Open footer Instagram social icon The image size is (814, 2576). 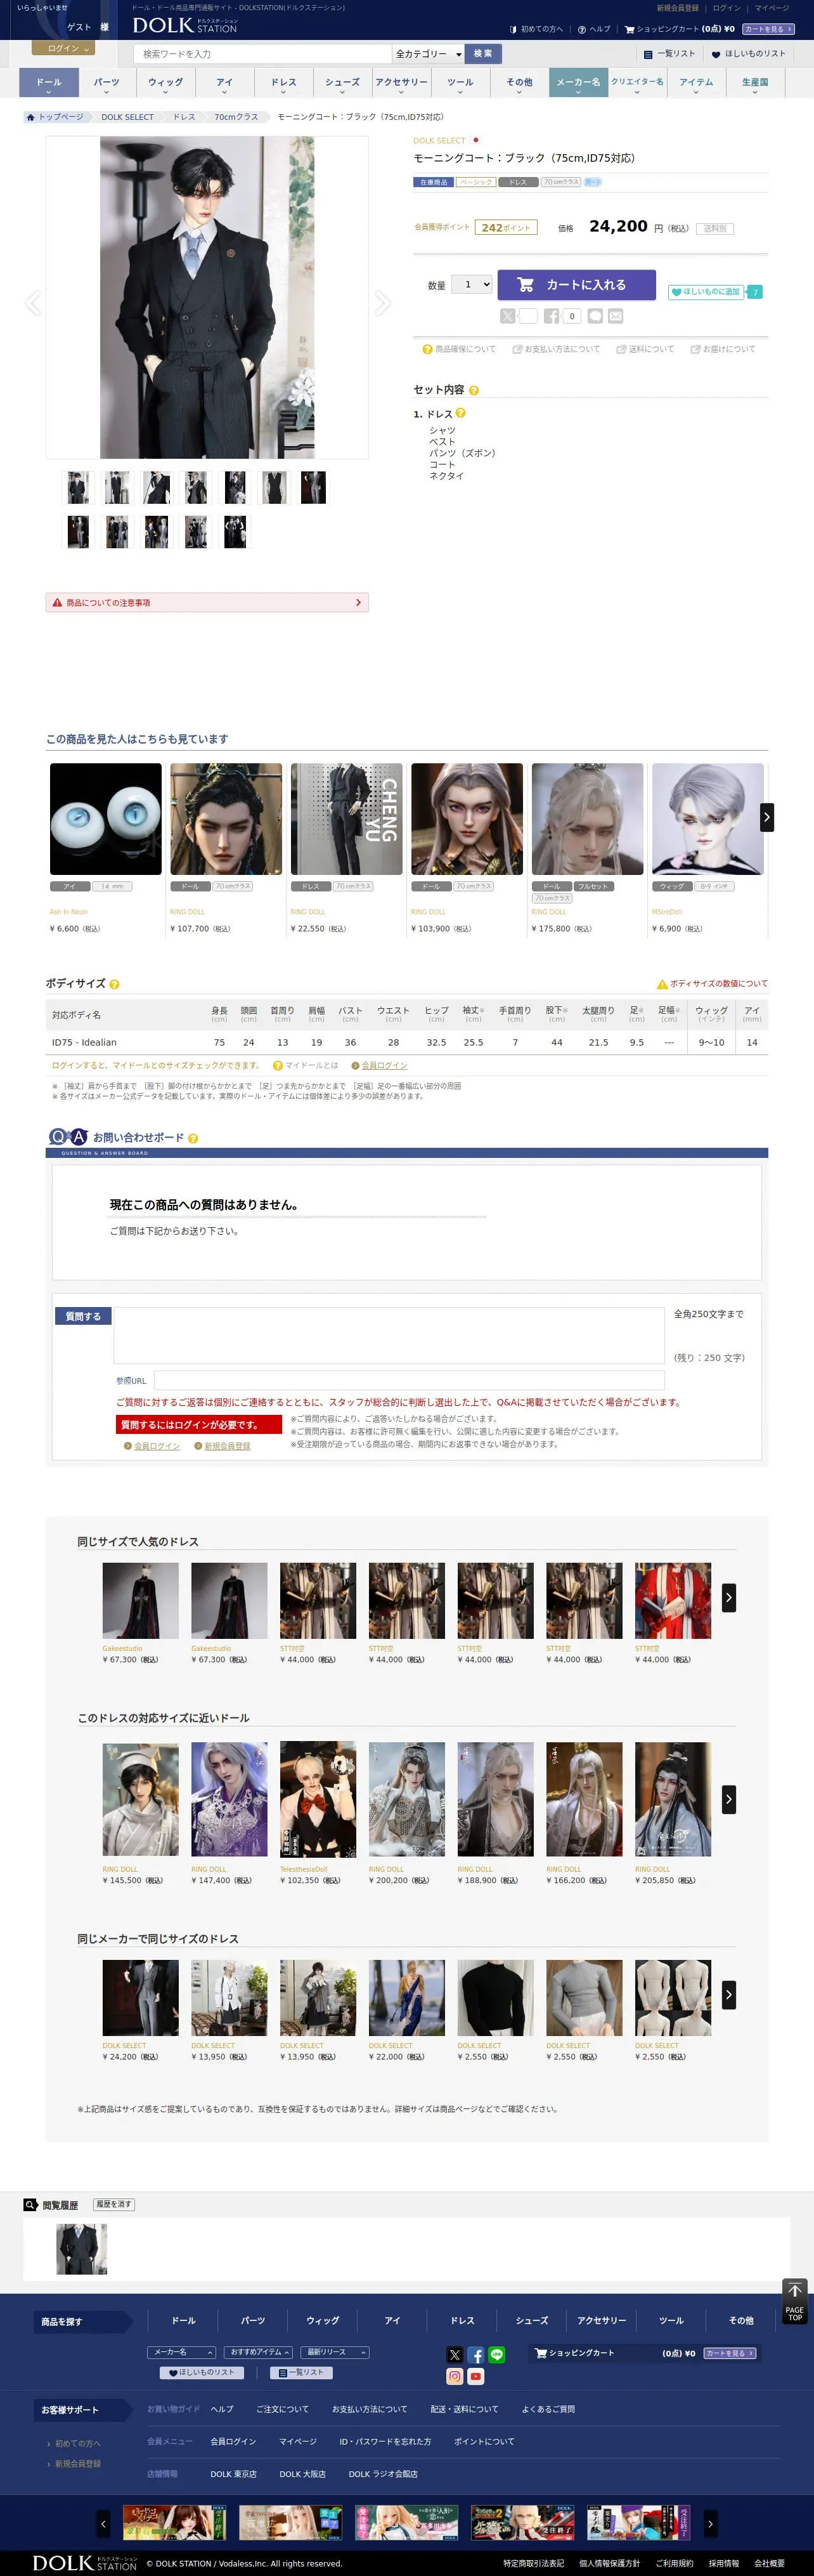tap(455, 2376)
